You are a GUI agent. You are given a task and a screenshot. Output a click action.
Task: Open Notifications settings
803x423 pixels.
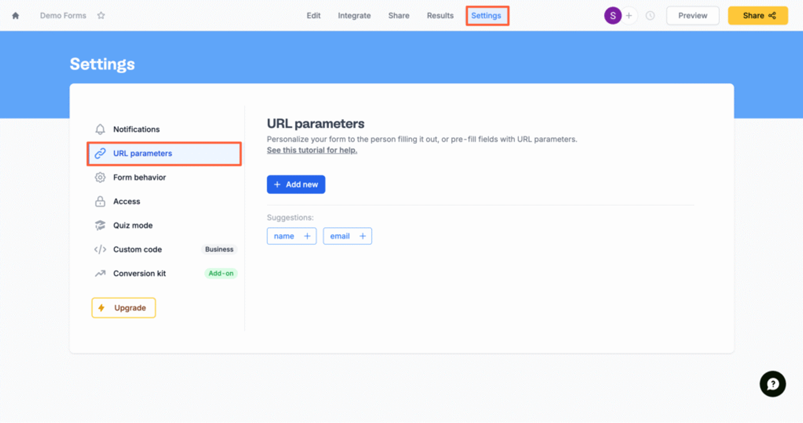(165, 129)
